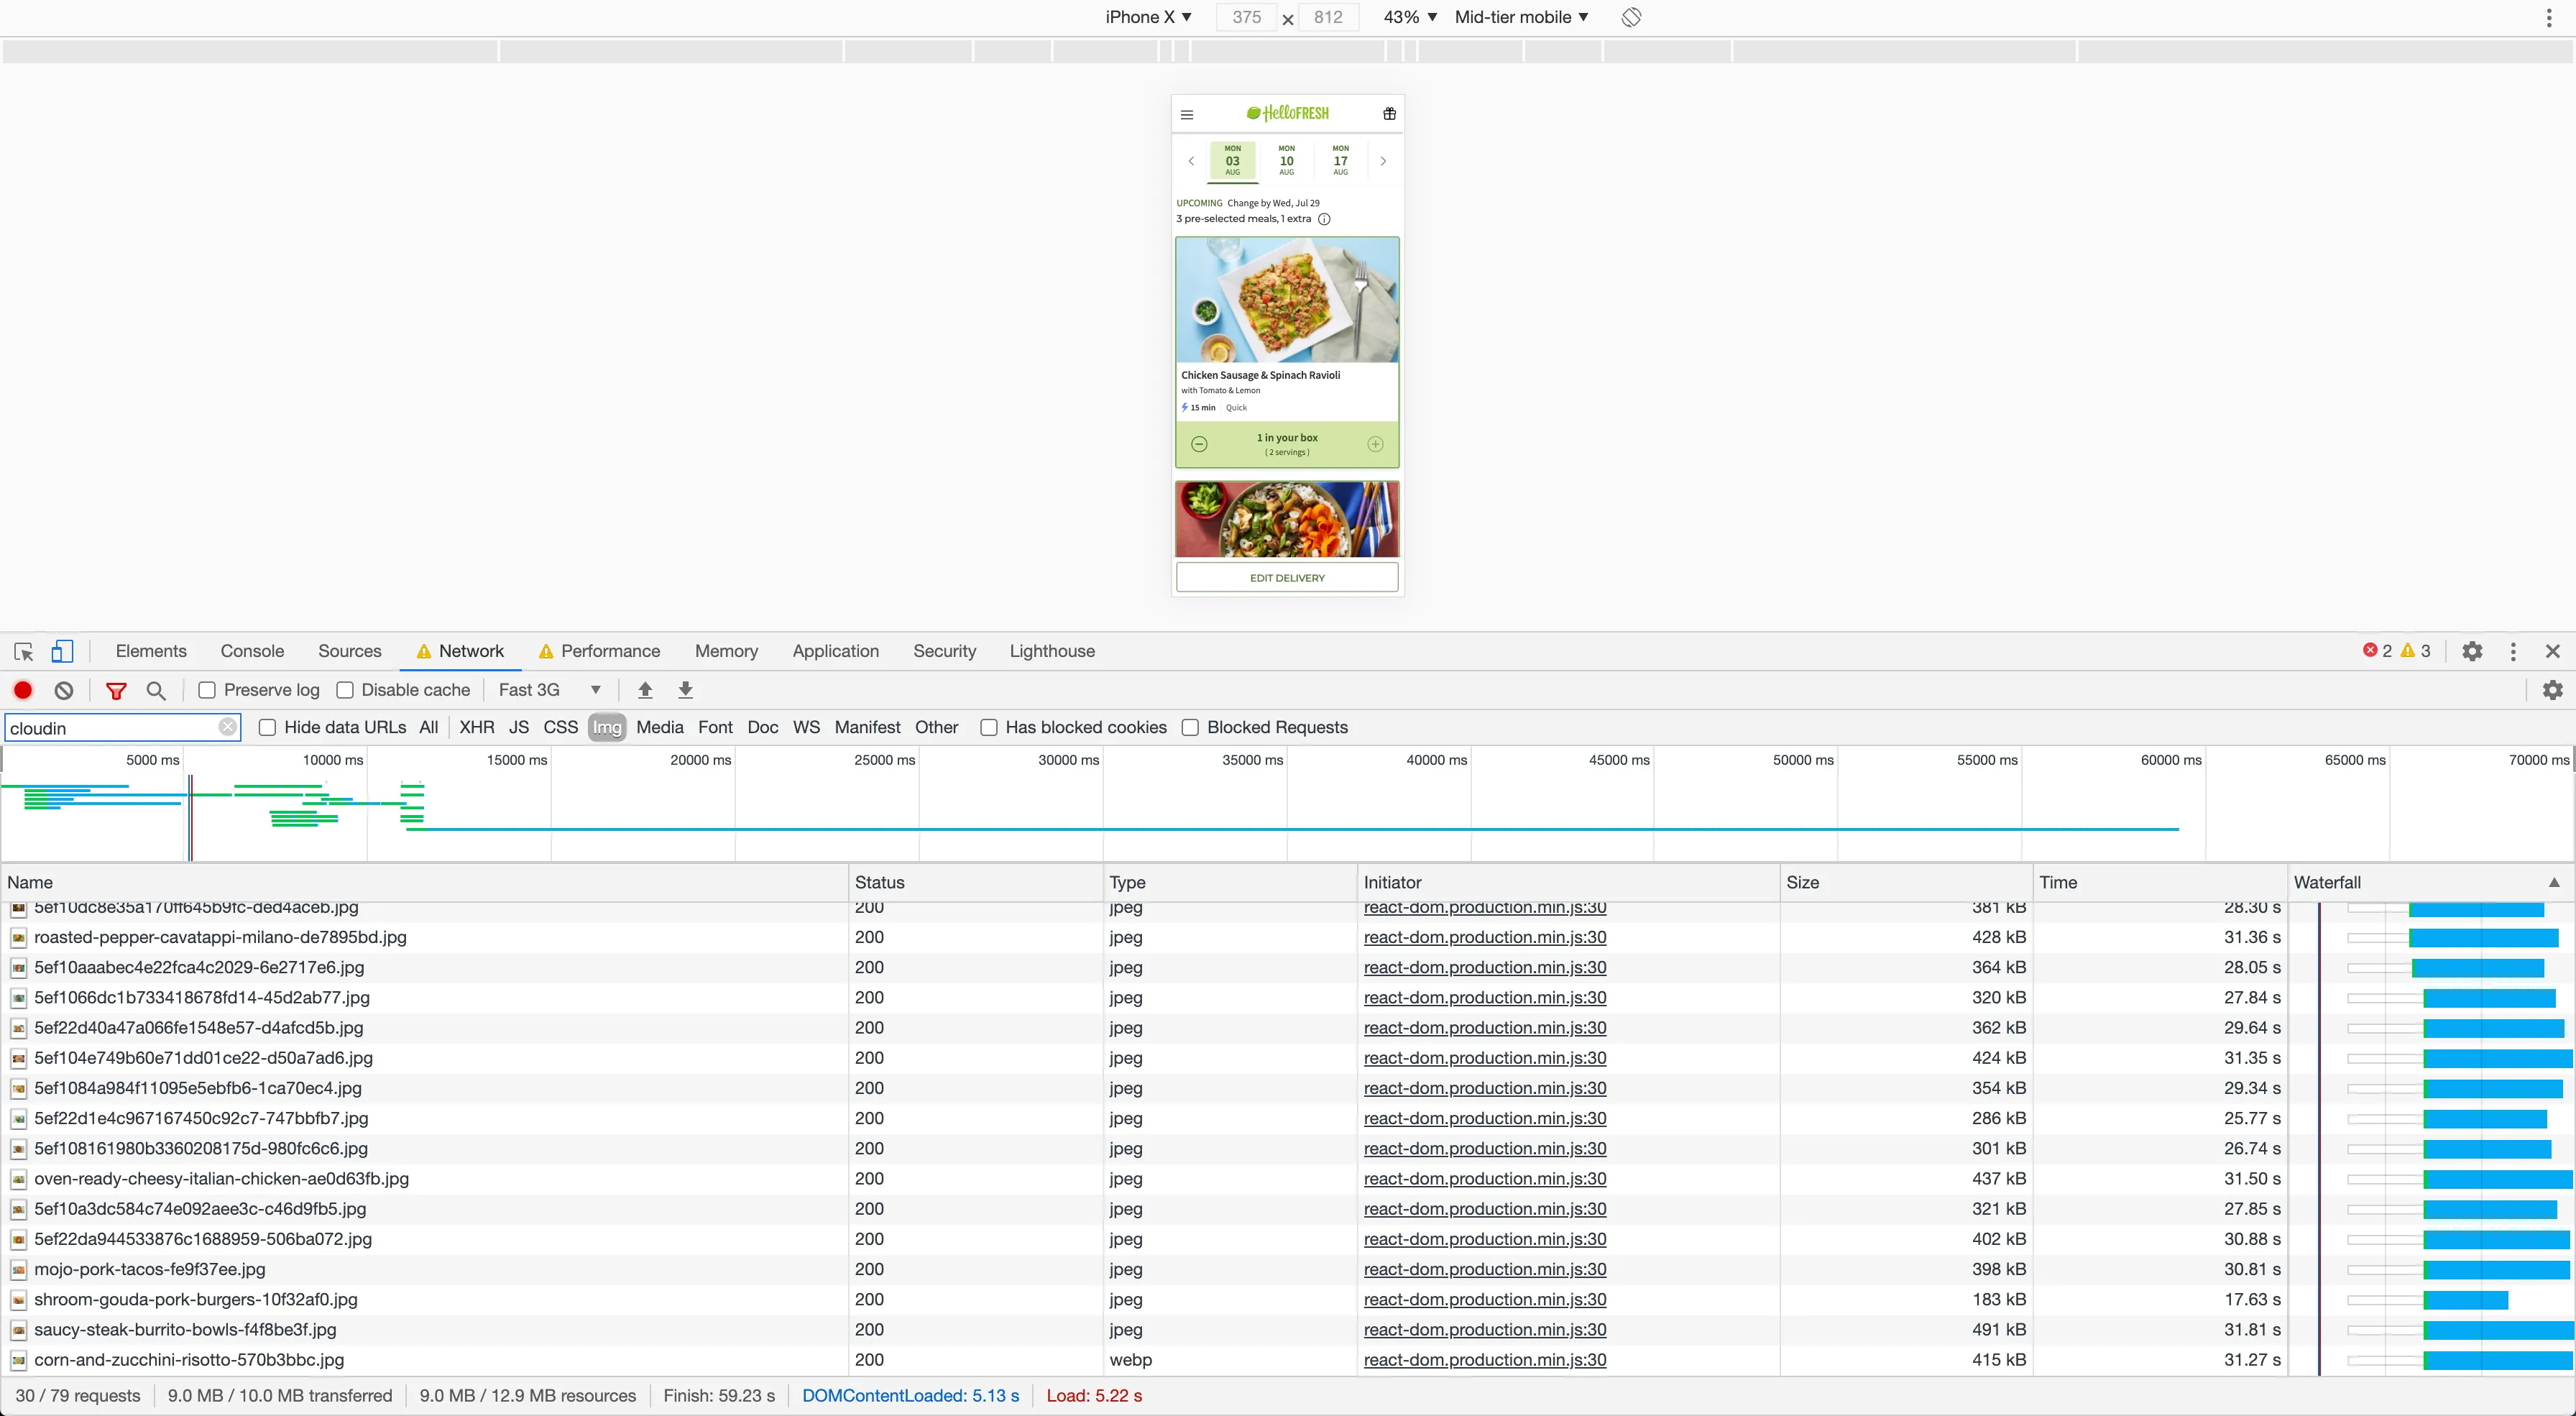Switch to the Performance tab
This screenshot has width=2576, height=1416.
tap(609, 651)
